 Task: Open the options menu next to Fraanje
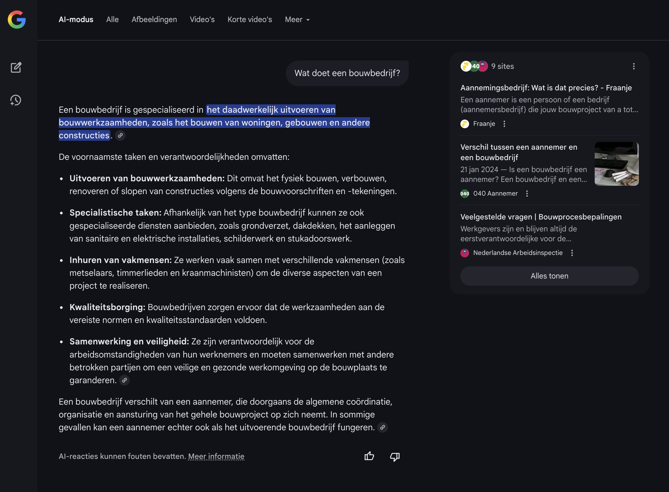pyautogui.click(x=504, y=124)
